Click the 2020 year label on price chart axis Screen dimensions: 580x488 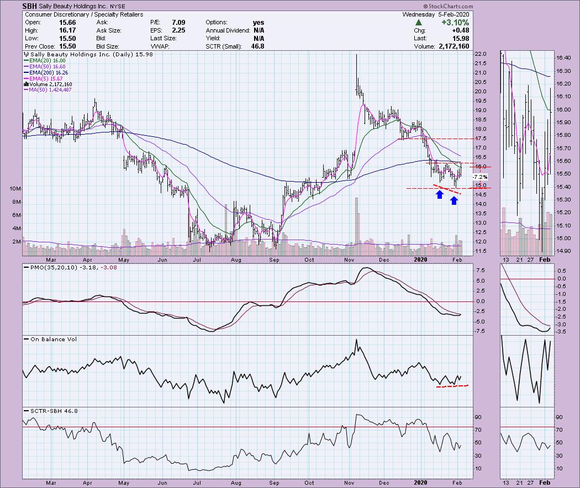click(420, 259)
